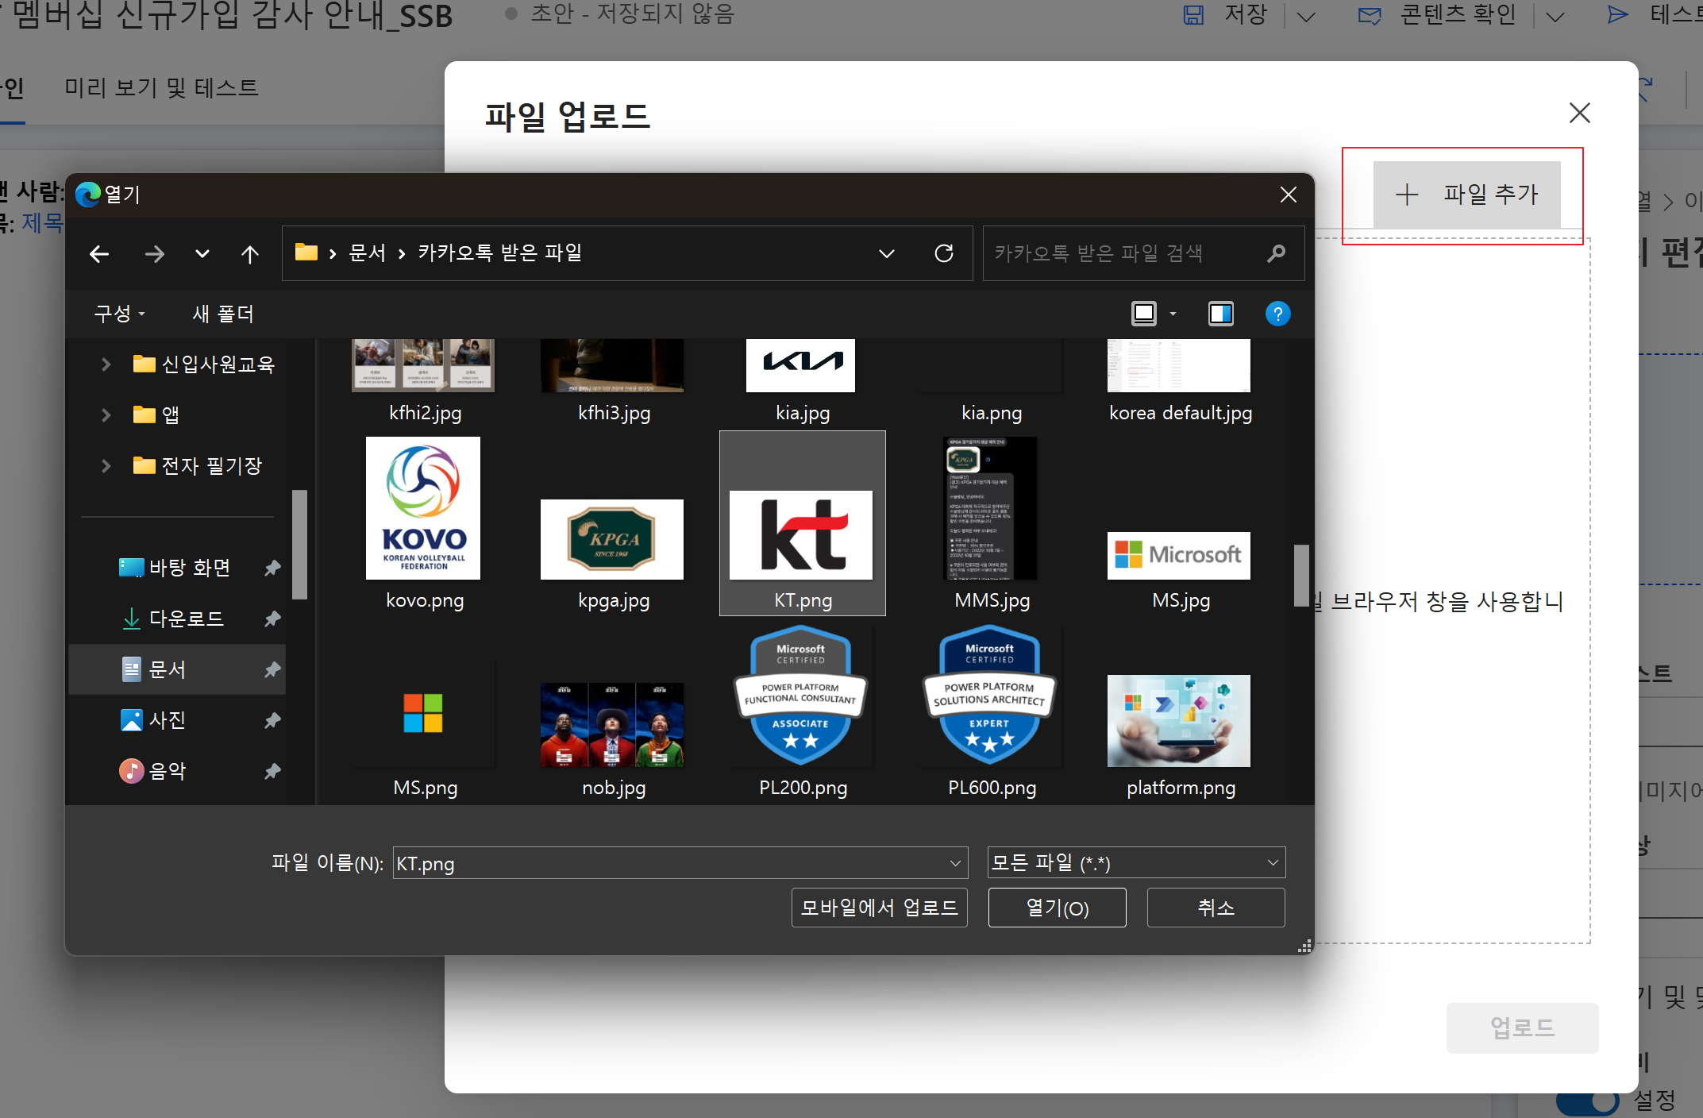The width and height of the screenshot is (1703, 1118).
Task: Expand the 전자 필기장 folder tree node
Action: pyautogui.click(x=106, y=466)
